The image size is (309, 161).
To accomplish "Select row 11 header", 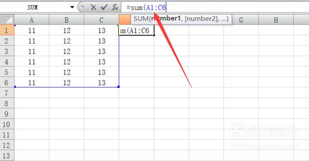I will pos(7,135).
